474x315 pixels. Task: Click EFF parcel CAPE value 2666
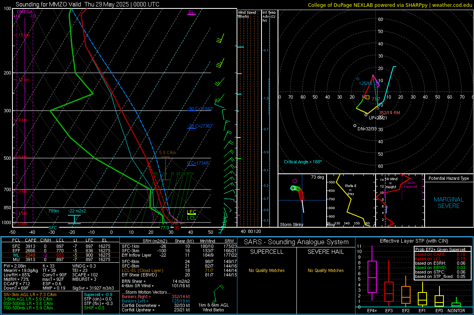[30, 251]
